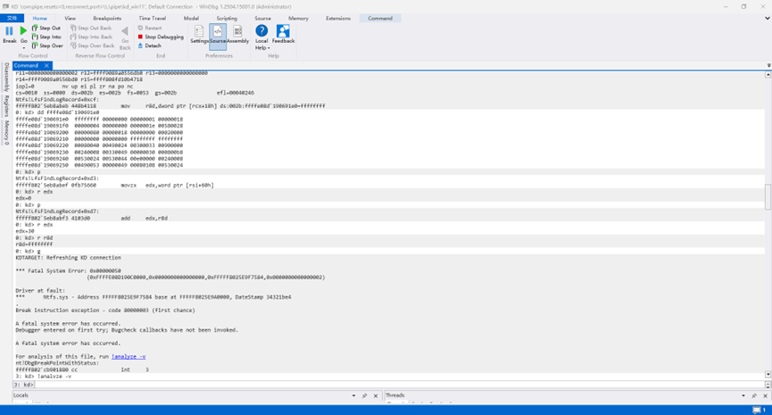Expand the Local Help dropdown arrow
The width and height of the screenshot is (772, 415).
[x=269, y=48]
